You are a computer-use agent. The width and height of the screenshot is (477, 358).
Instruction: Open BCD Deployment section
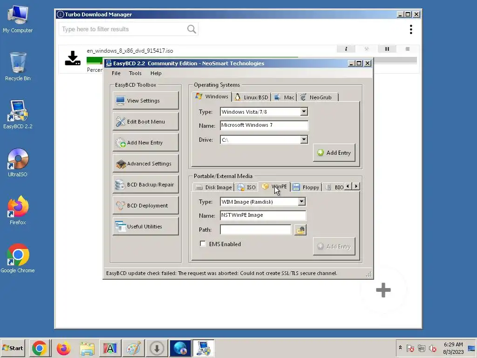click(146, 206)
